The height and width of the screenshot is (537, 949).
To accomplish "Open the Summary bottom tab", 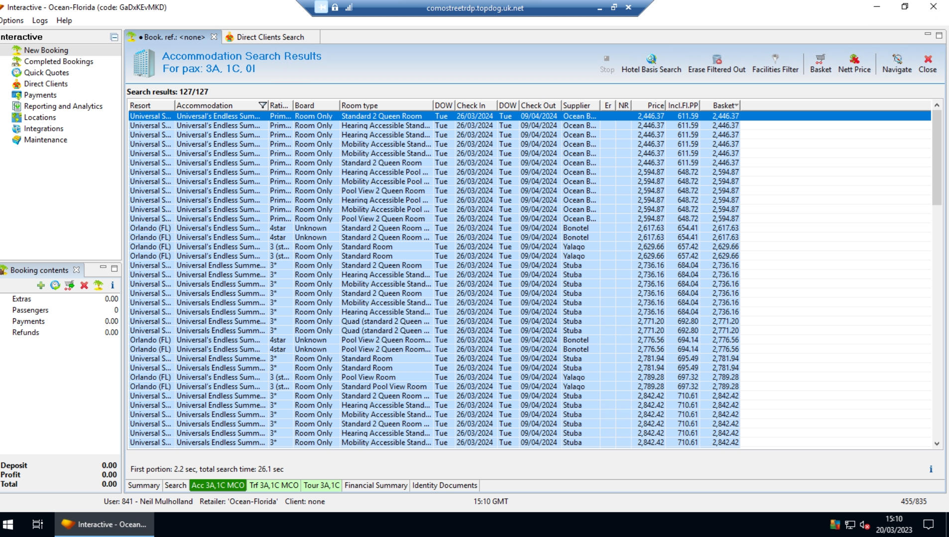I will click(x=143, y=485).
